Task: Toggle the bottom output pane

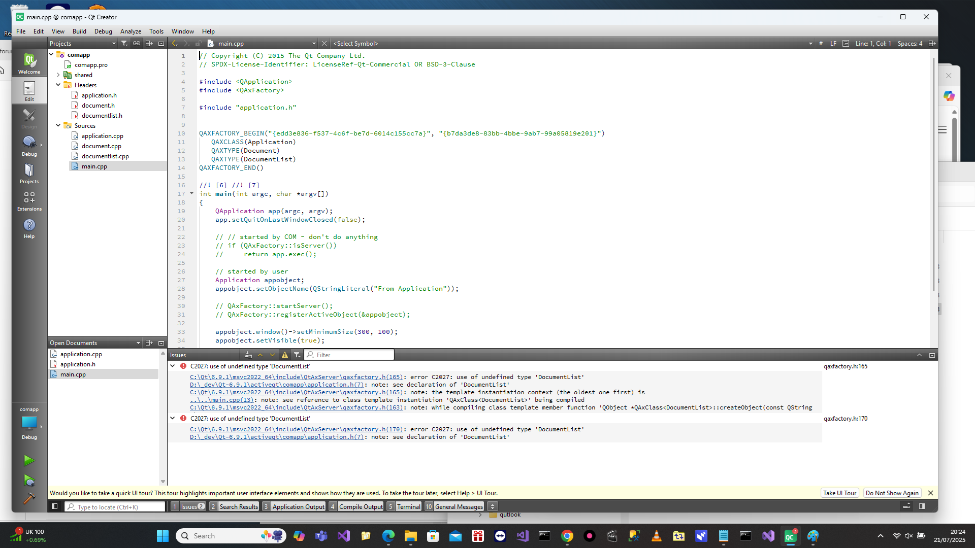Action: click(906, 506)
